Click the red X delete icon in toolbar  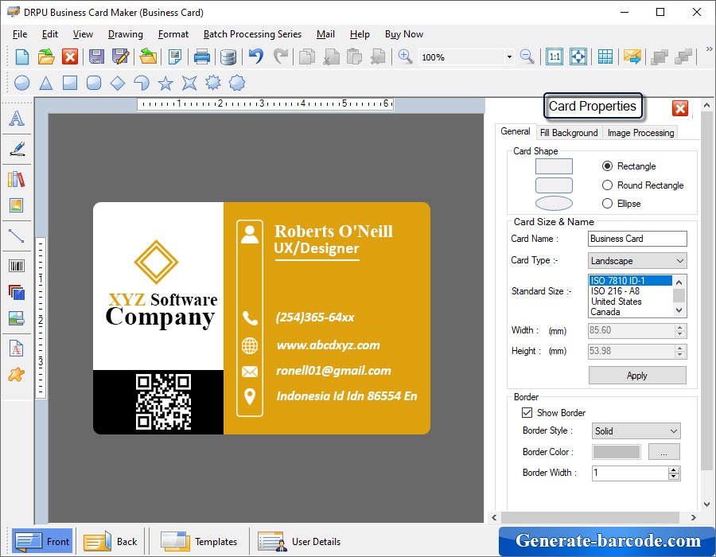tap(70, 57)
